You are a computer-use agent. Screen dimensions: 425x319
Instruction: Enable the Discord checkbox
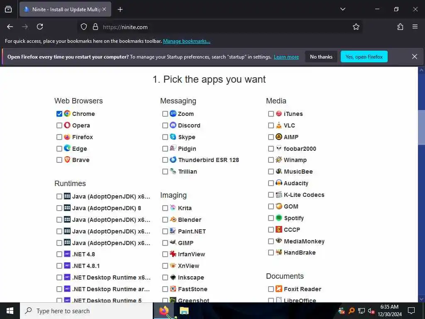click(x=165, y=125)
